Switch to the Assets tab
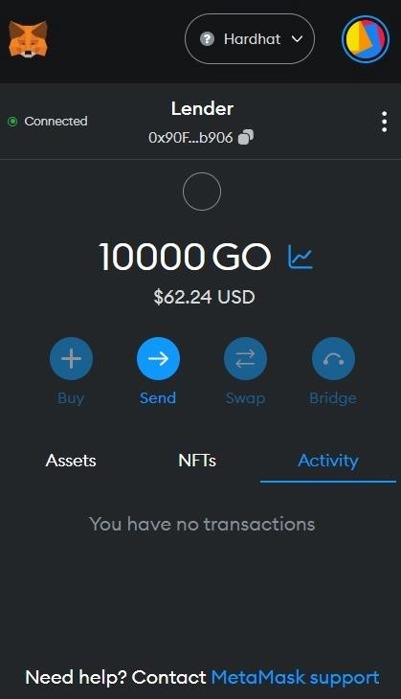401x699 pixels. pos(71,461)
